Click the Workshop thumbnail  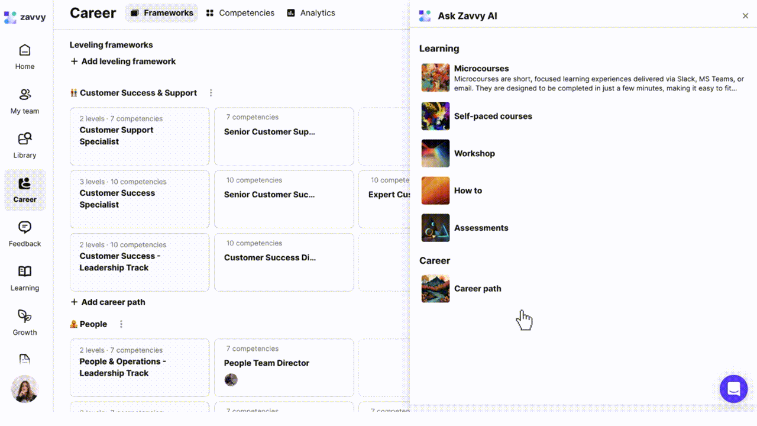click(x=435, y=153)
